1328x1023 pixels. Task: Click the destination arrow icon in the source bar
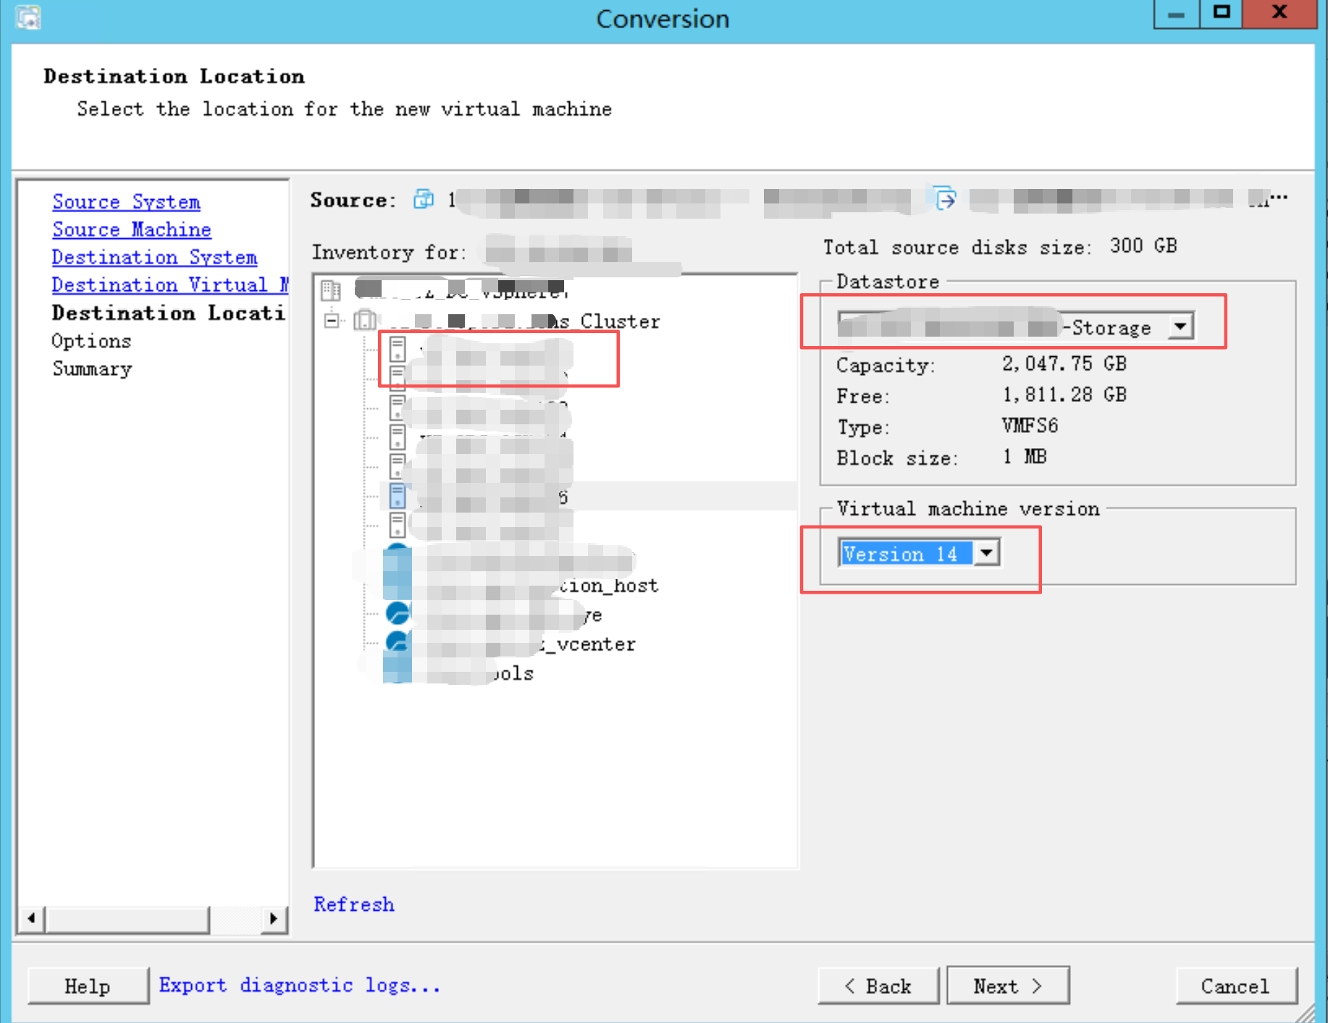click(x=945, y=198)
